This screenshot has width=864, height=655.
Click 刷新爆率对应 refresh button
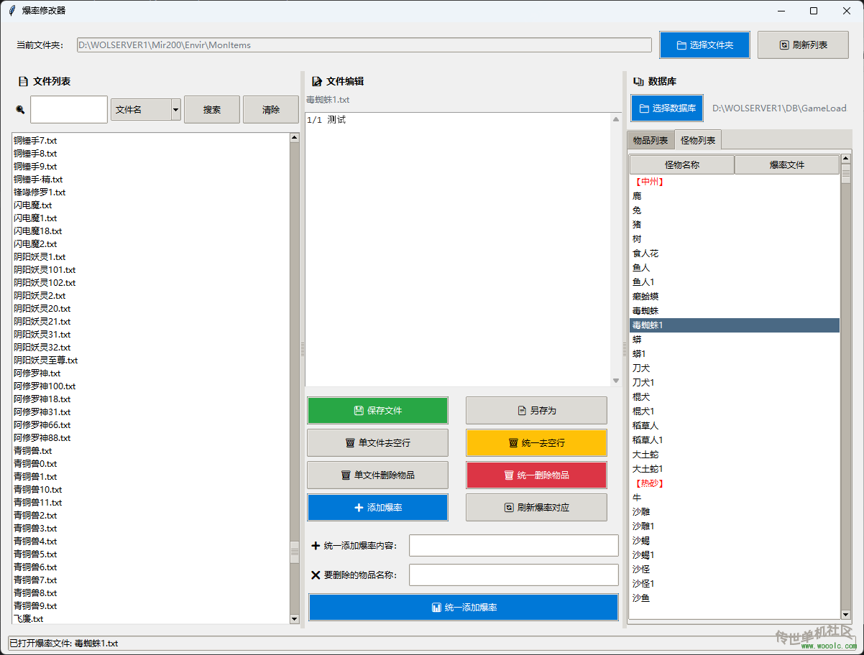(x=536, y=508)
